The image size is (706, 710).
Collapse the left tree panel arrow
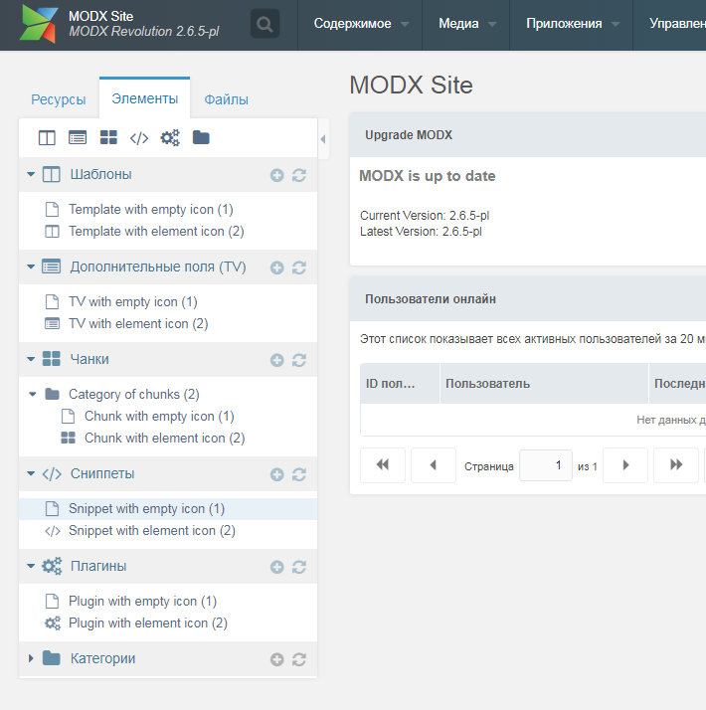[x=323, y=139]
